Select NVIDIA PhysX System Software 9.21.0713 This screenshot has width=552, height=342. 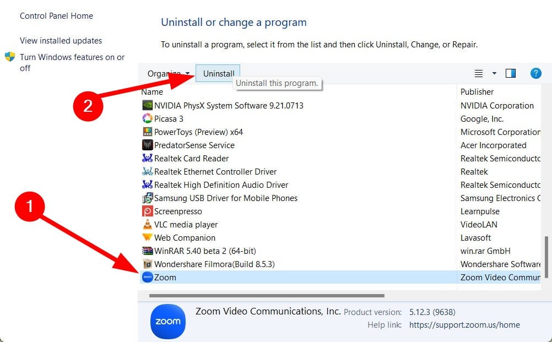click(x=229, y=106)
